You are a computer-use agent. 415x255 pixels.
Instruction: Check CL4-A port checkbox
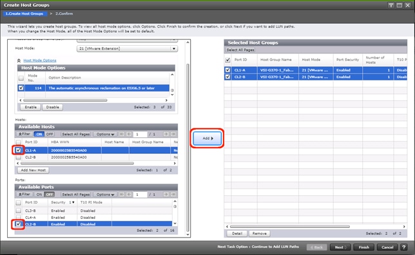coord(18,218)
